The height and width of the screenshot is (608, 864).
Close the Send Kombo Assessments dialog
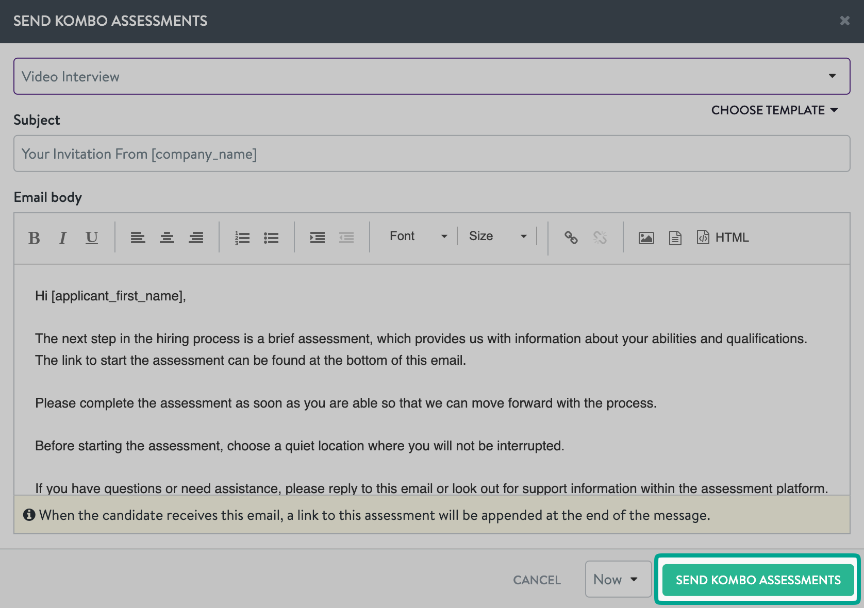pos(844,21)
